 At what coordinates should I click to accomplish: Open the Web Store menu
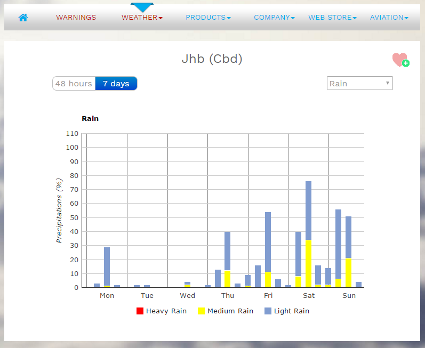[x=332, y=18]
